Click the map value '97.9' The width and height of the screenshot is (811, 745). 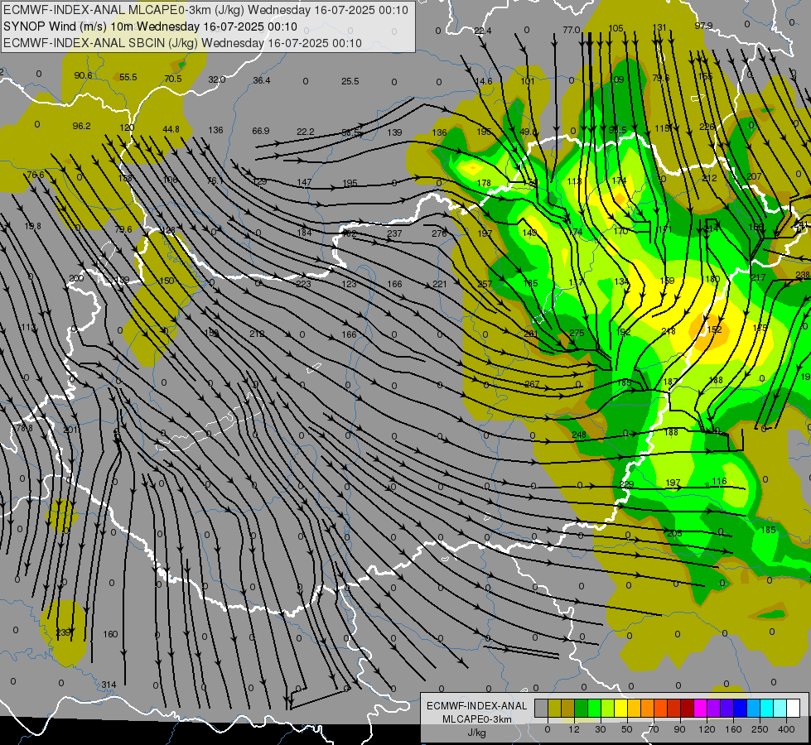704,26
